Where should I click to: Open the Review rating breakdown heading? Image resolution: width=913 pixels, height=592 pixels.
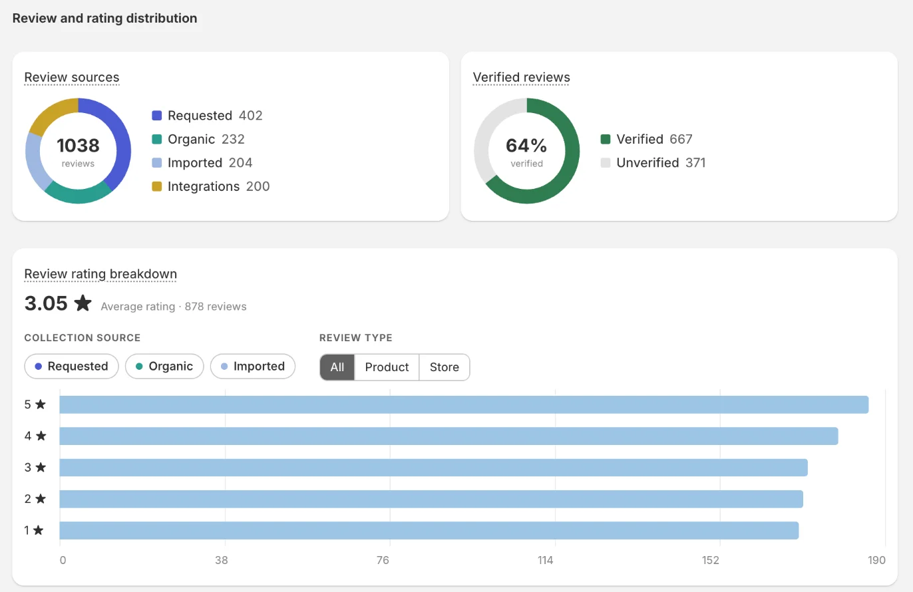click(x=100, y=274)
